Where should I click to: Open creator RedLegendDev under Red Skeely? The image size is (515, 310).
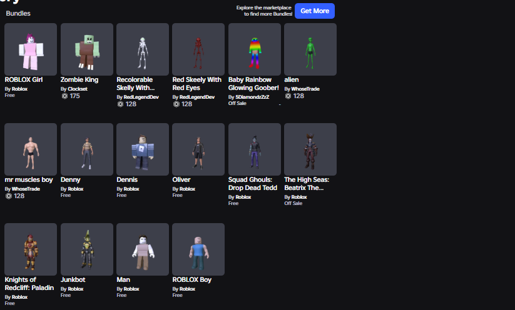[197, 97]
